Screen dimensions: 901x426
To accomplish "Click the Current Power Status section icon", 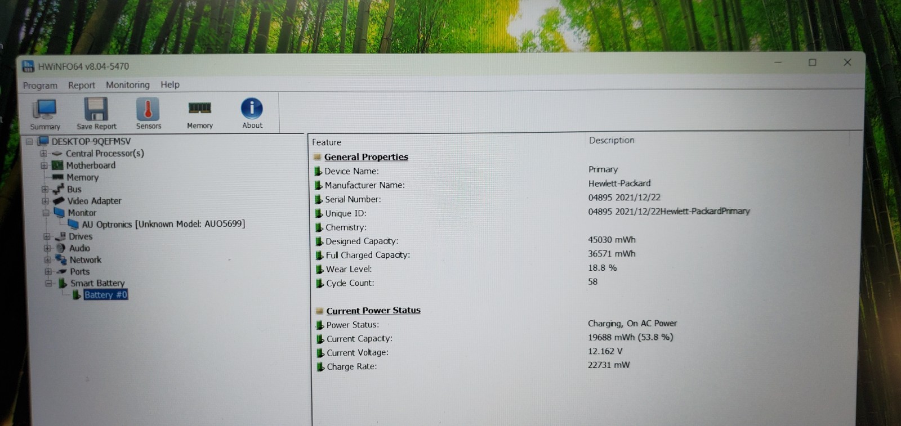I will (319, 311).
